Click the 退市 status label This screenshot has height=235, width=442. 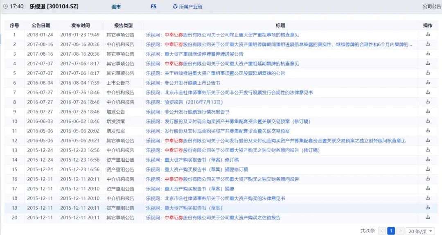116,7
